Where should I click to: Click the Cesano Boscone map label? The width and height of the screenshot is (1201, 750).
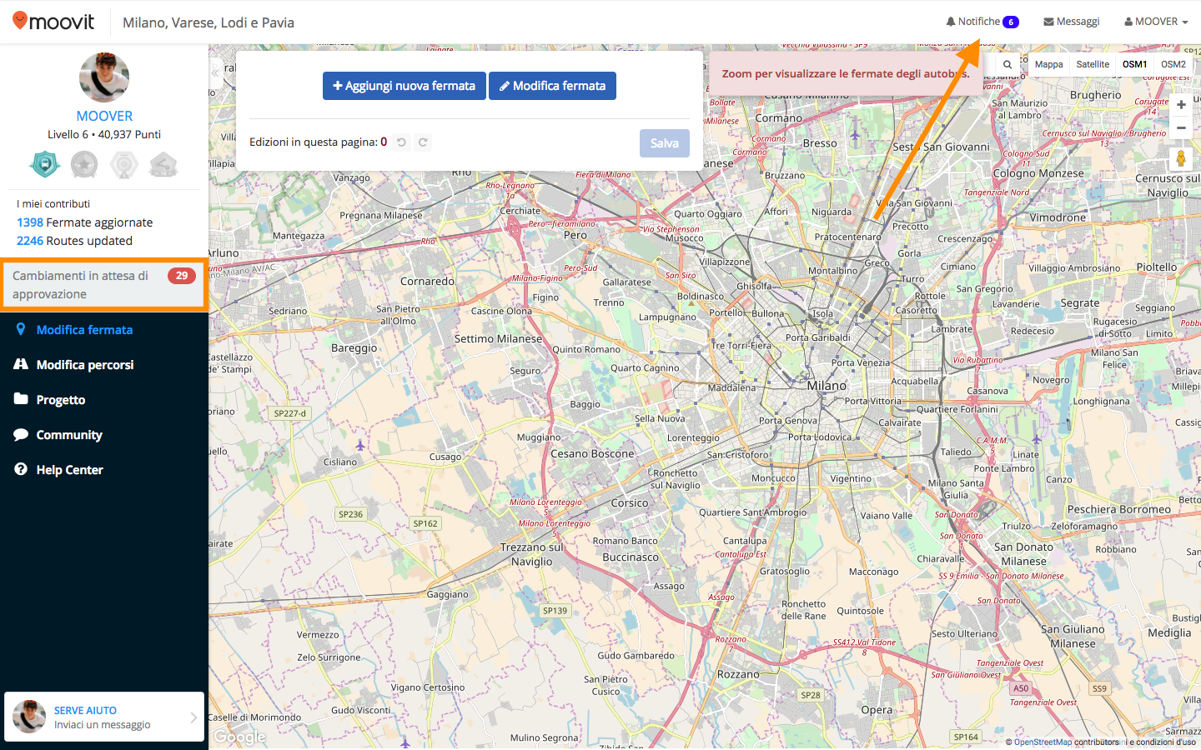[x=592, y=453]
